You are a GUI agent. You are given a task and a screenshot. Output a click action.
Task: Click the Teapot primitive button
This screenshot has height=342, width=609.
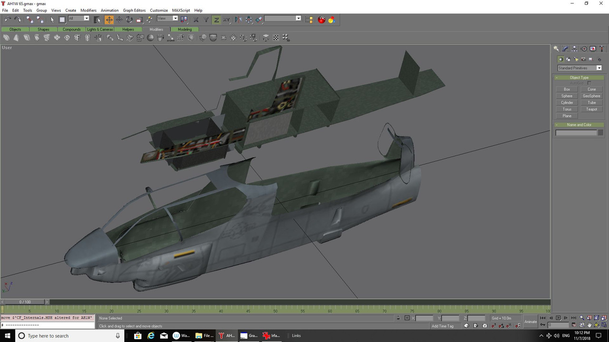click(x=591, y=109)
